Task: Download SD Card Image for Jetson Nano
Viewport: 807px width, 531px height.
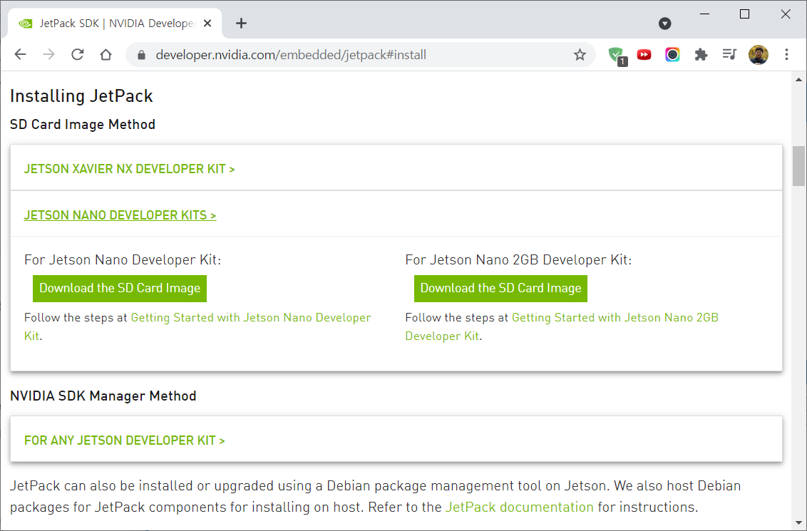Action: (120, 288)
